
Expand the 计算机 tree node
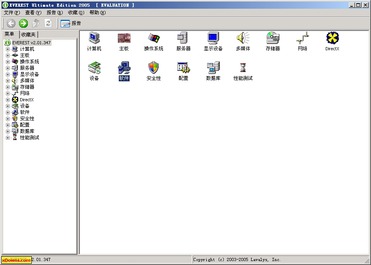[x=8, y=49]
